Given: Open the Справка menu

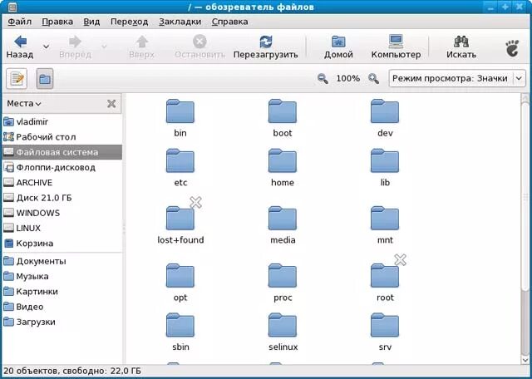Looking at the screenshot, I should [x=229, y=22].
